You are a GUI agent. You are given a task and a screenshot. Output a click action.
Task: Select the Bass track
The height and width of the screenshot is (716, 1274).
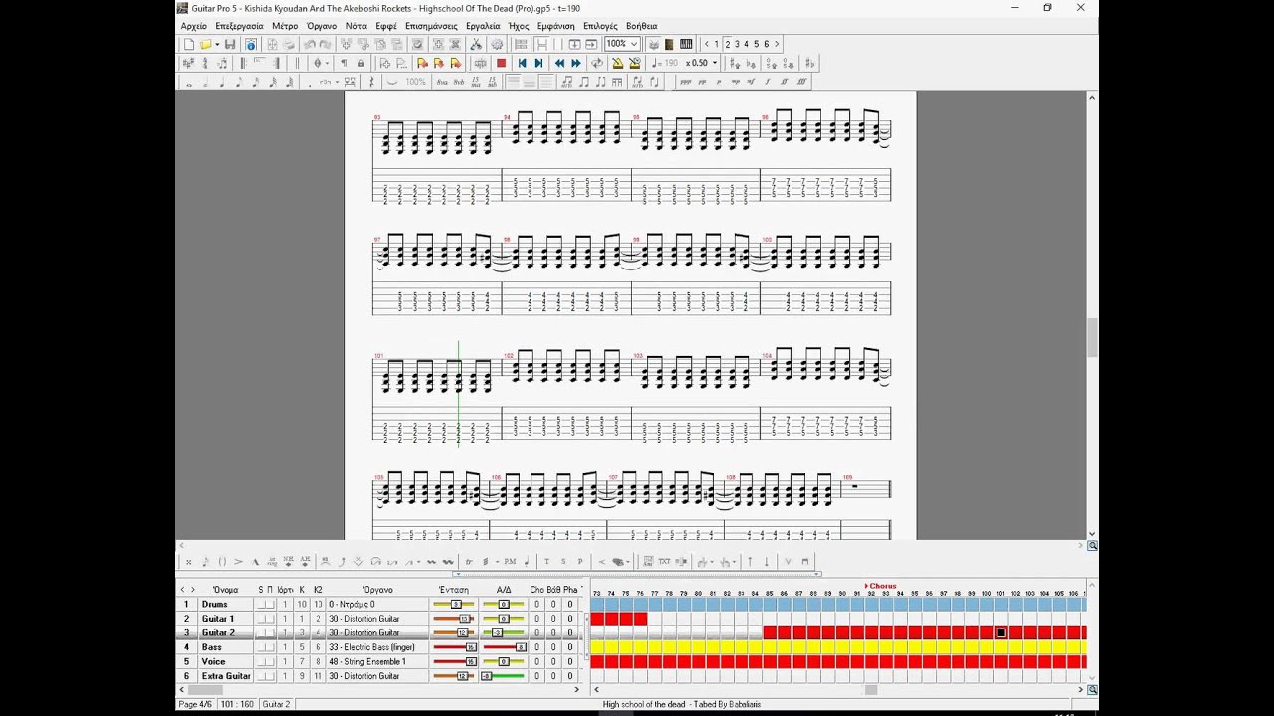click(x=212, y=647)
